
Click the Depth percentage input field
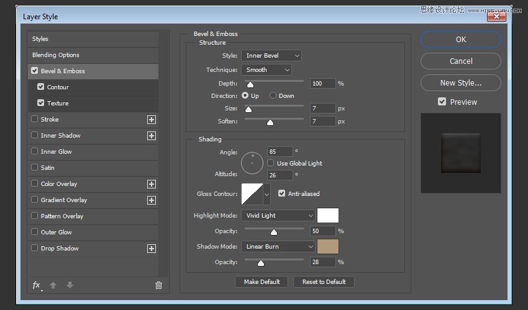point(322,83)
